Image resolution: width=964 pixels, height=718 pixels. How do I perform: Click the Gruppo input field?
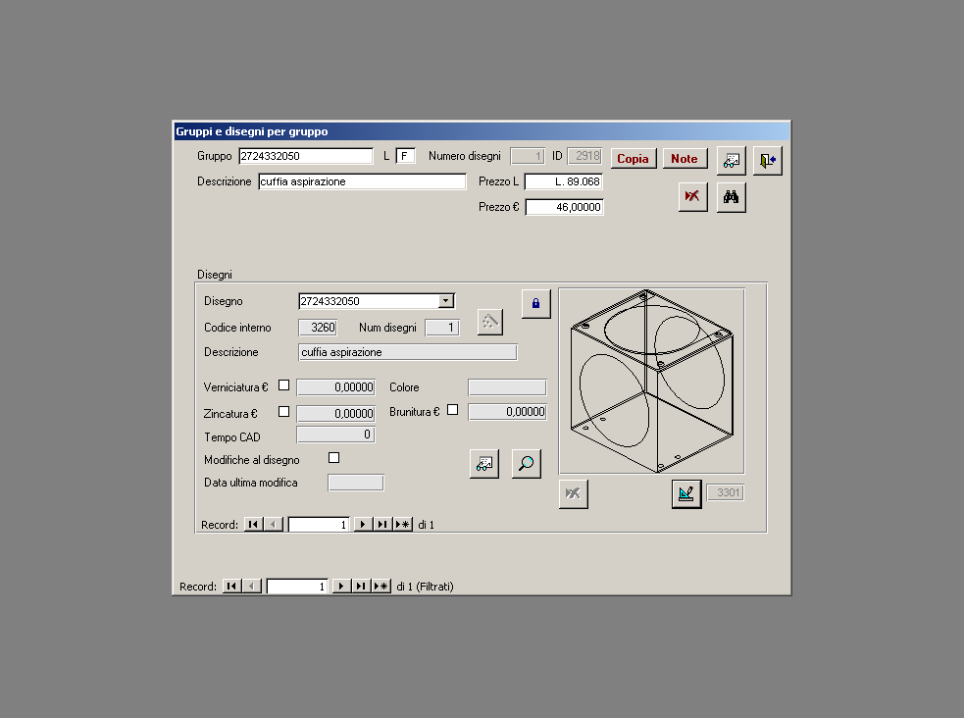point(306,156)
